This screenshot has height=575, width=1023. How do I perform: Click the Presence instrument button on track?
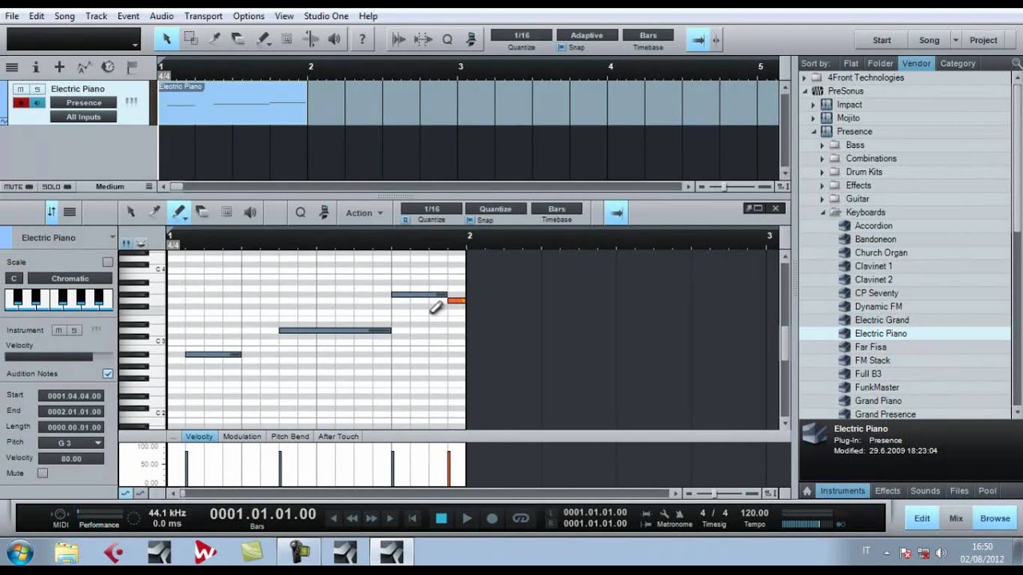point(84,102)
